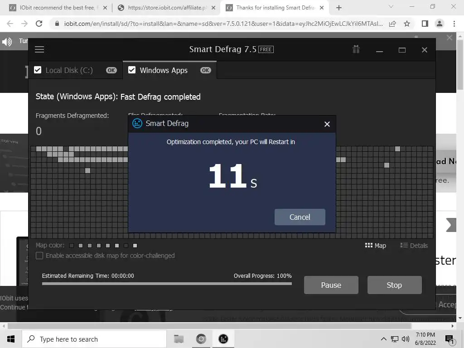Share this page via the share icon
464x348 pixels.
(x=392, y=24)
